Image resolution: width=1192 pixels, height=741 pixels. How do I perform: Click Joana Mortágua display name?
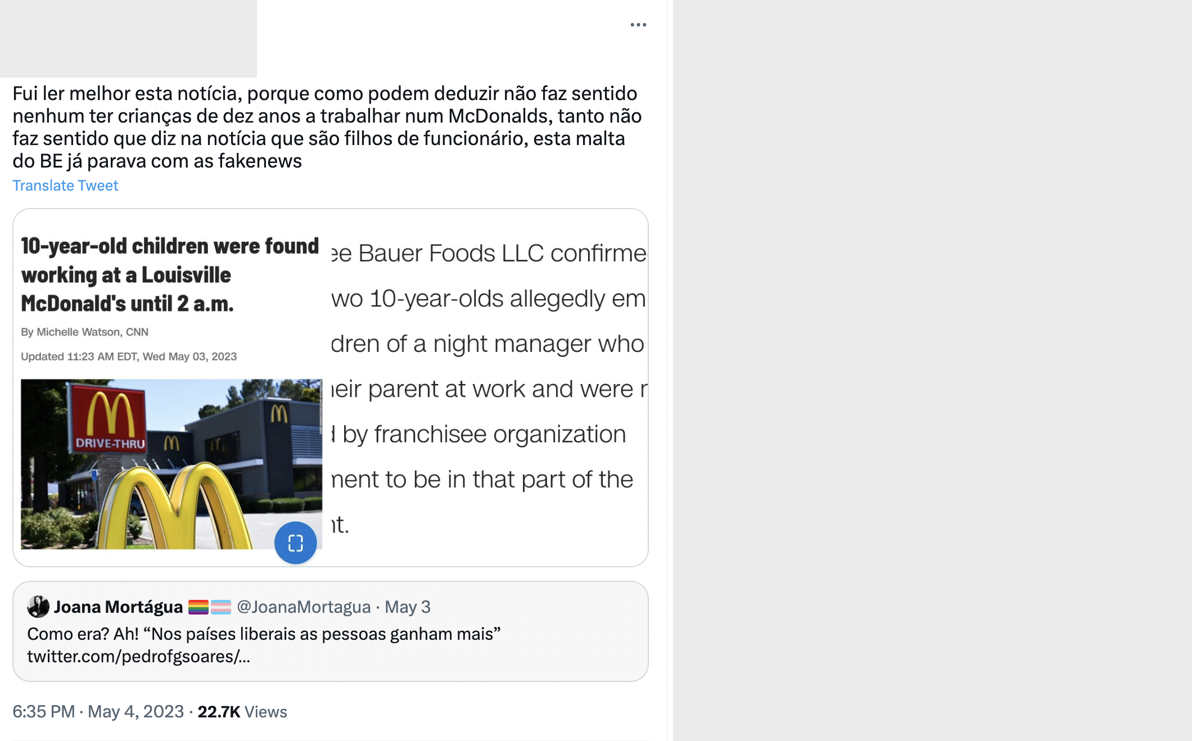pyautogui.click(x=118, y=607)
